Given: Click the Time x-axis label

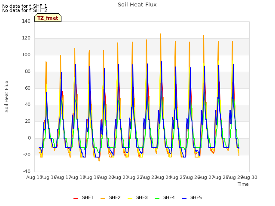Looking at the screenshot, I should (x=243, y=184).
